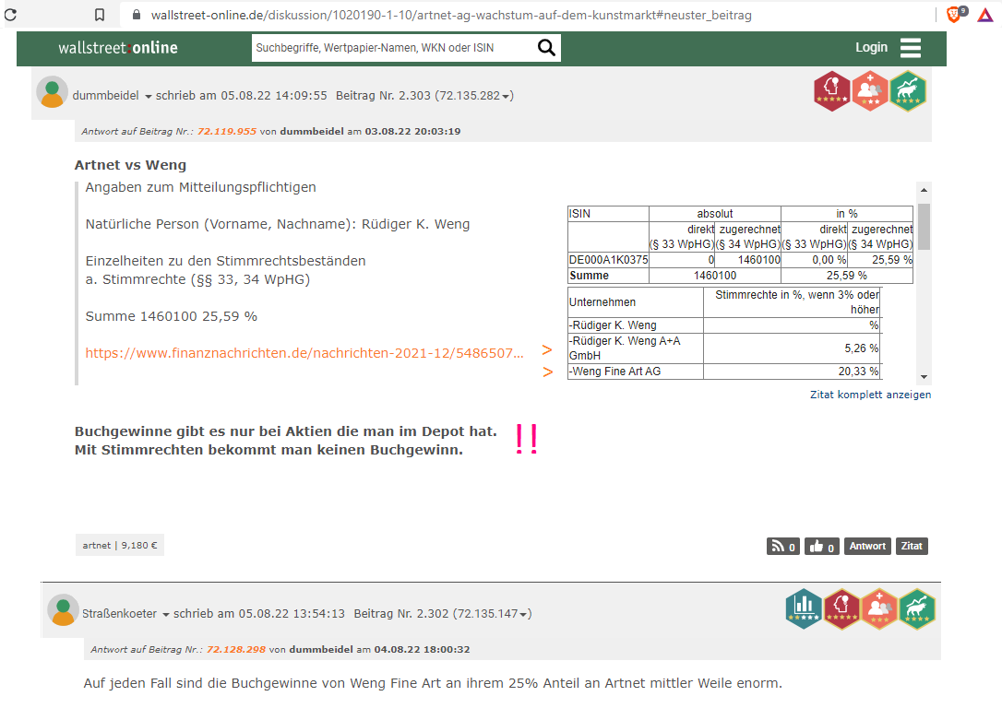Open dummbeidel username dropdown arrow
This screenshot has height=708, width=1002.
[x=149, y=97]
